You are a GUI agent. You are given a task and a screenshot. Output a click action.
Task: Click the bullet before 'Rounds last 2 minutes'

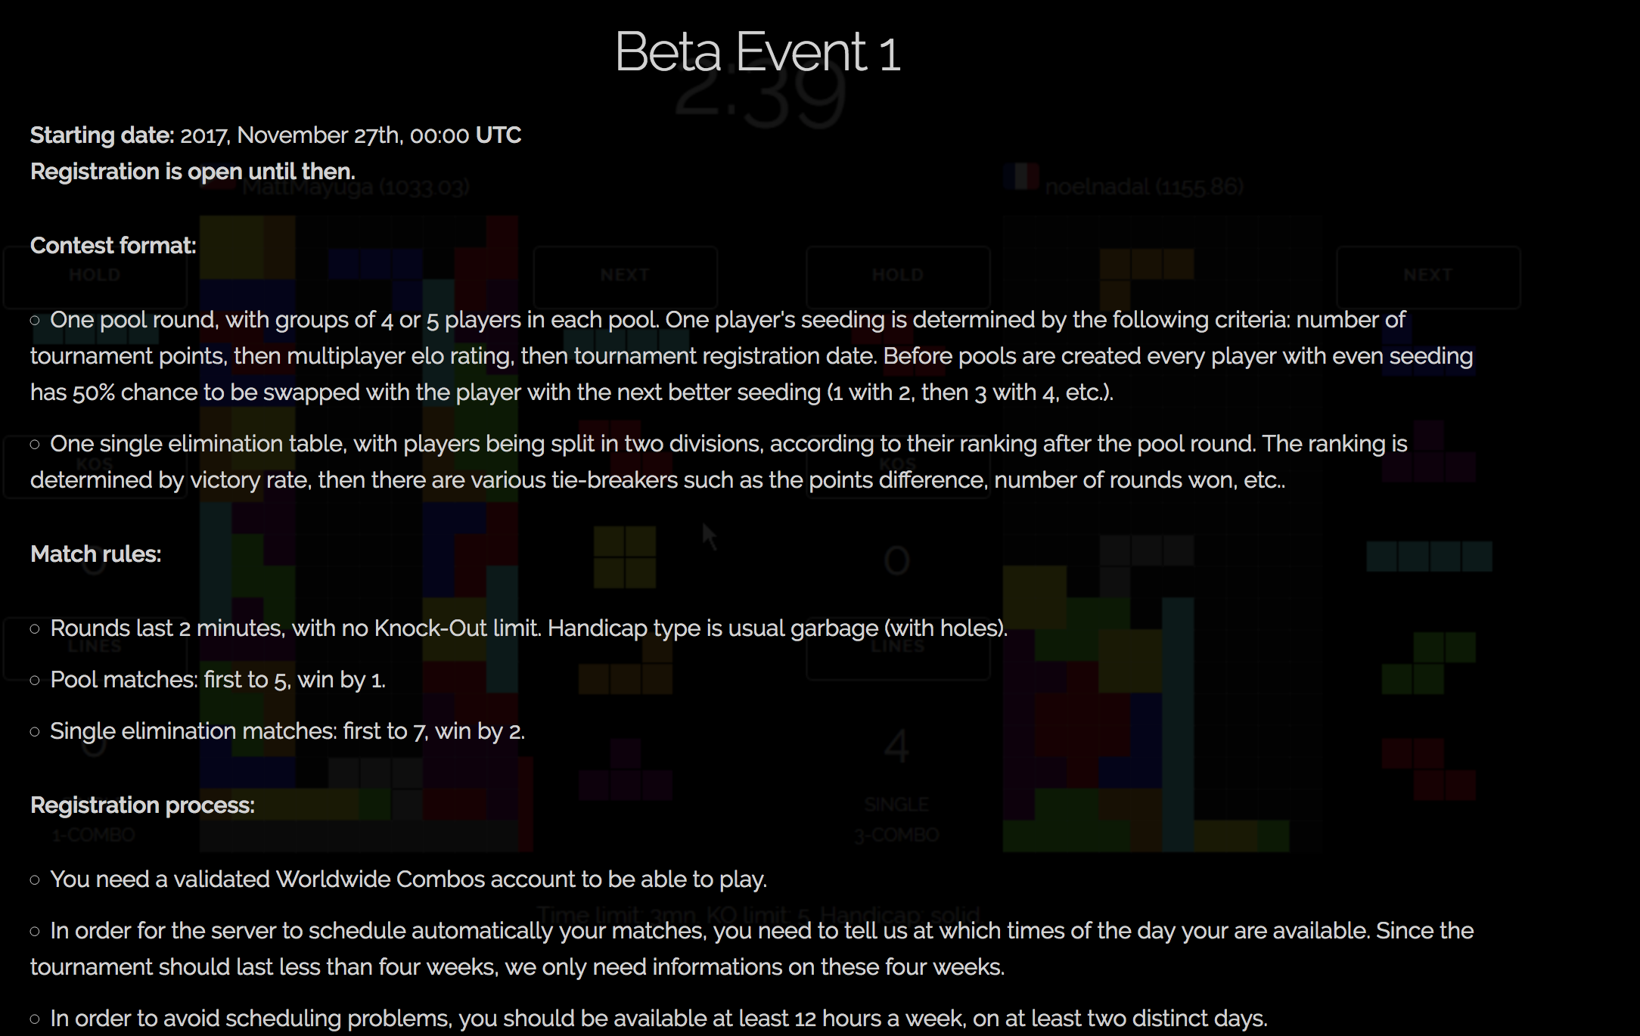click(35, 629)
